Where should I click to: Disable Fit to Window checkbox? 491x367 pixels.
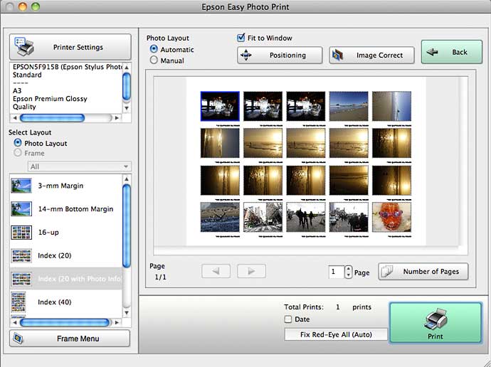[x=242, y=38]
